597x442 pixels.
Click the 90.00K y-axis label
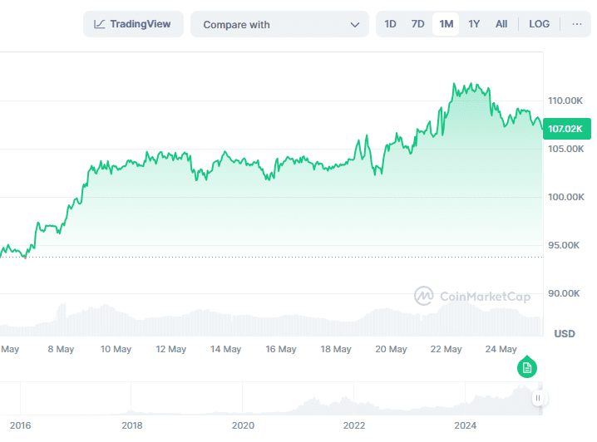[564, 293]
